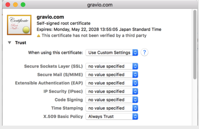This screenshot has width=199, height=129.
Task: Click the 'Secure Mail (S/MIME)' label
Action: click(60, 75)
